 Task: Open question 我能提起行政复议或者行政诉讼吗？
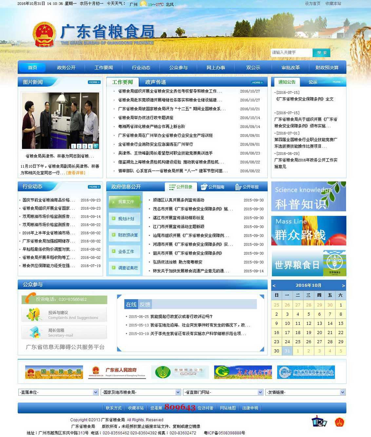pos(181,317)
